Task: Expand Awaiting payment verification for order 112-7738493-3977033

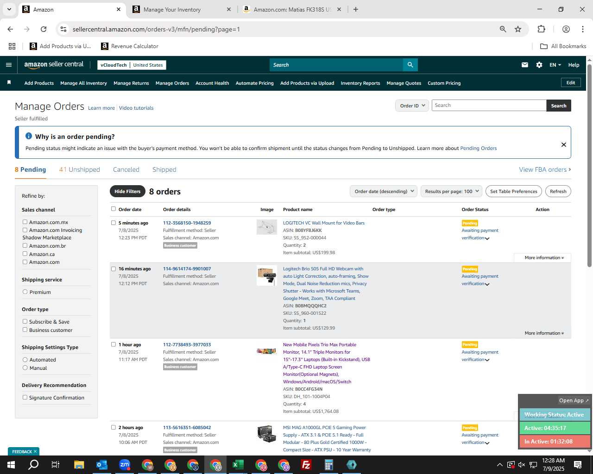Action: 480,356
